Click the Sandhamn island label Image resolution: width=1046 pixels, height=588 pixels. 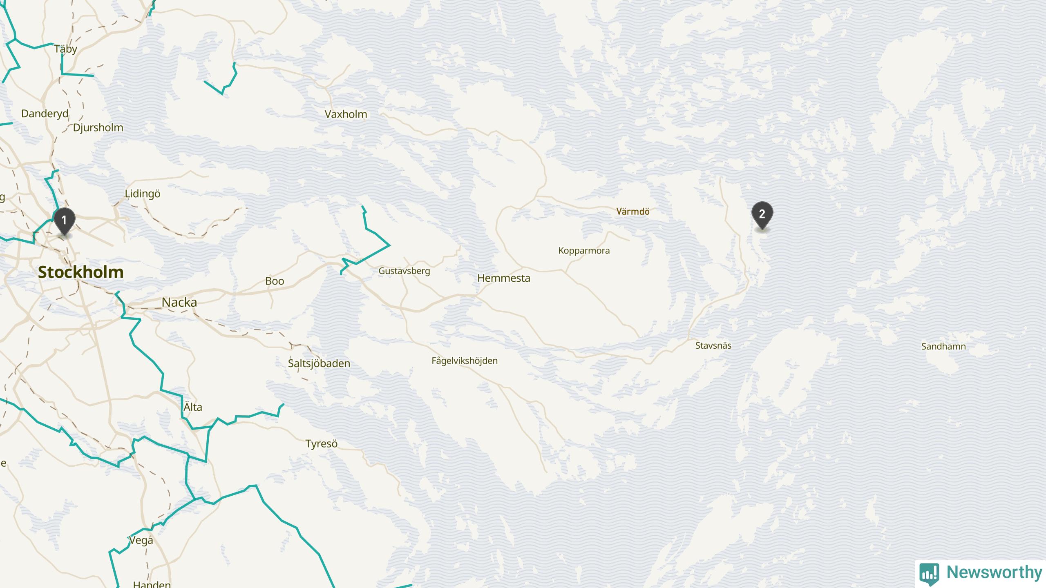(943, 346)
